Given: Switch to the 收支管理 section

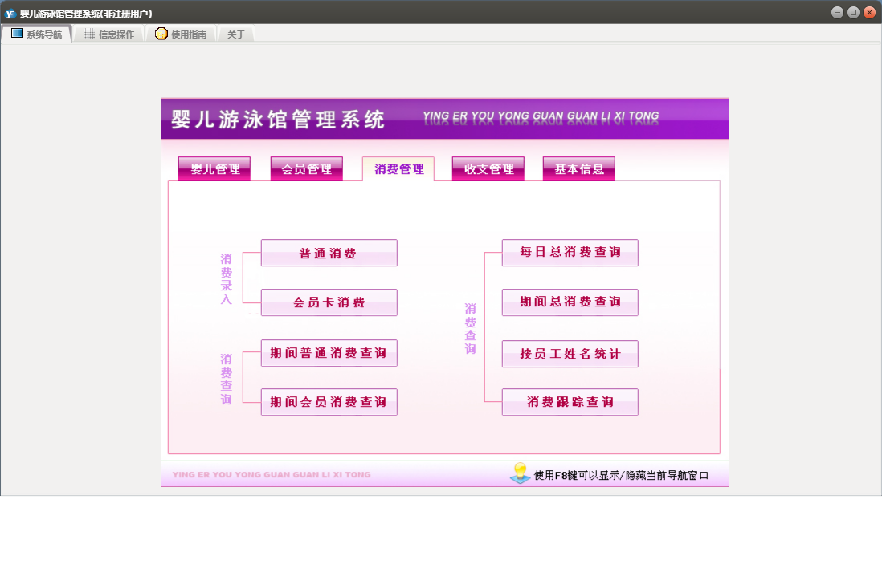Looking at the screenshot, I should 488,168.
